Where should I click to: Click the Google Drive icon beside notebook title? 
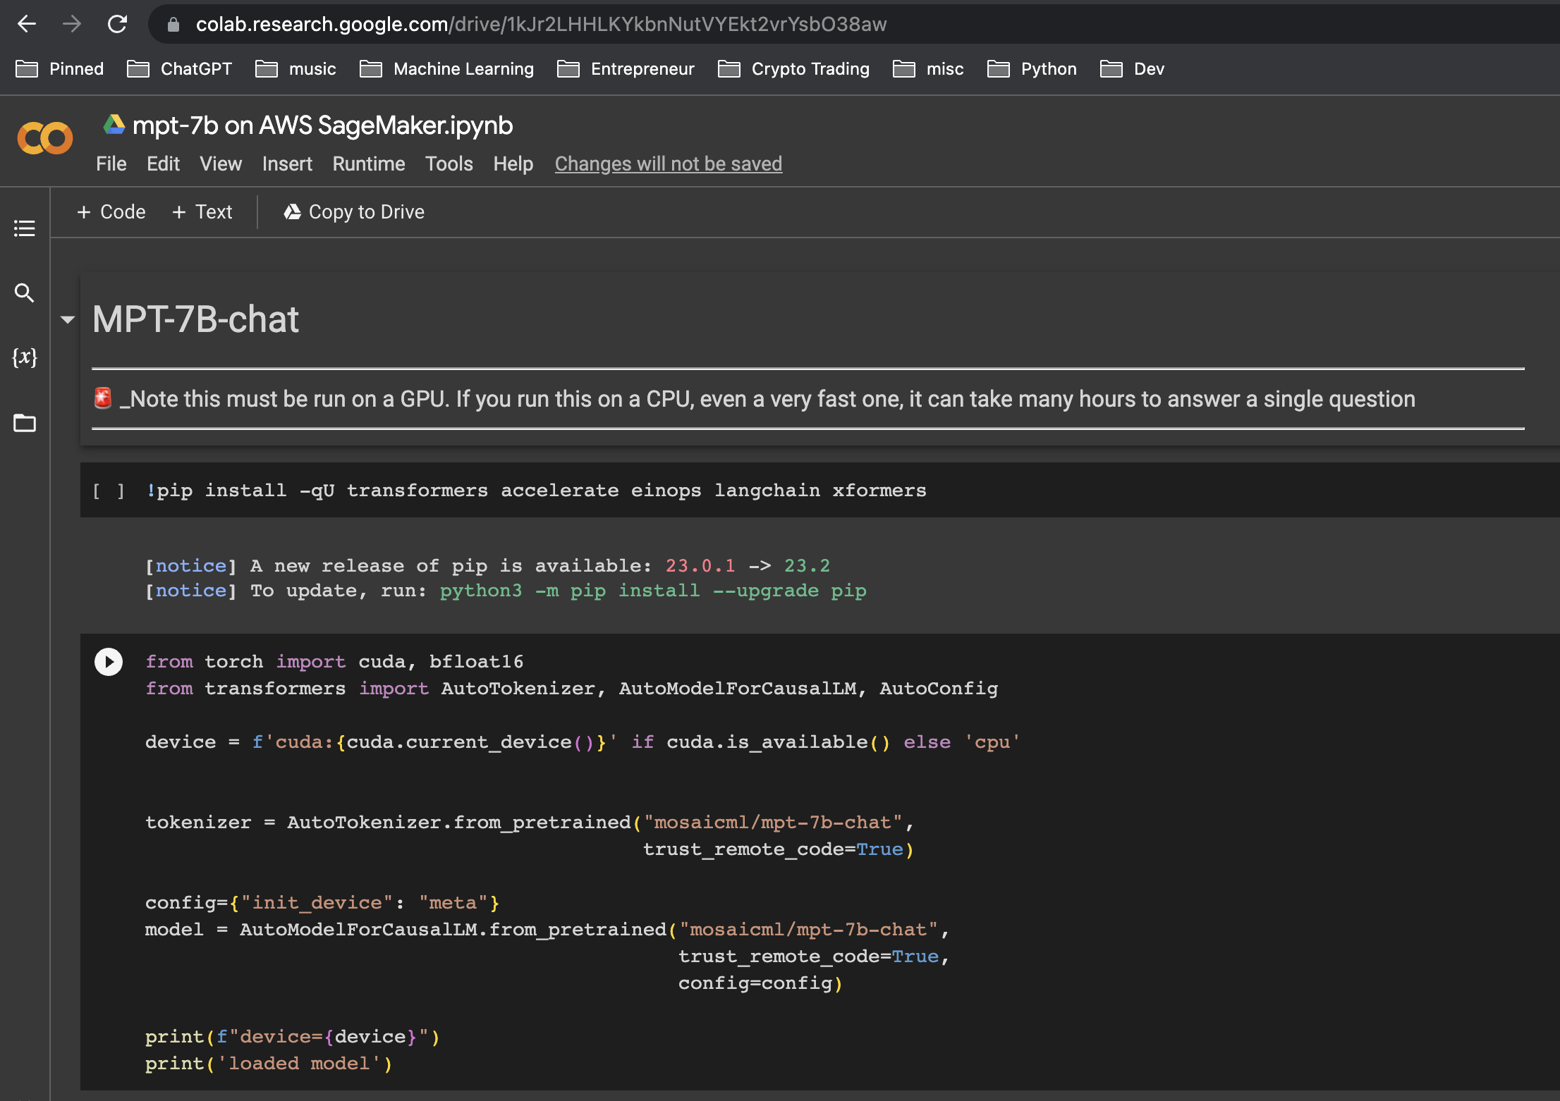coord(114,125)
